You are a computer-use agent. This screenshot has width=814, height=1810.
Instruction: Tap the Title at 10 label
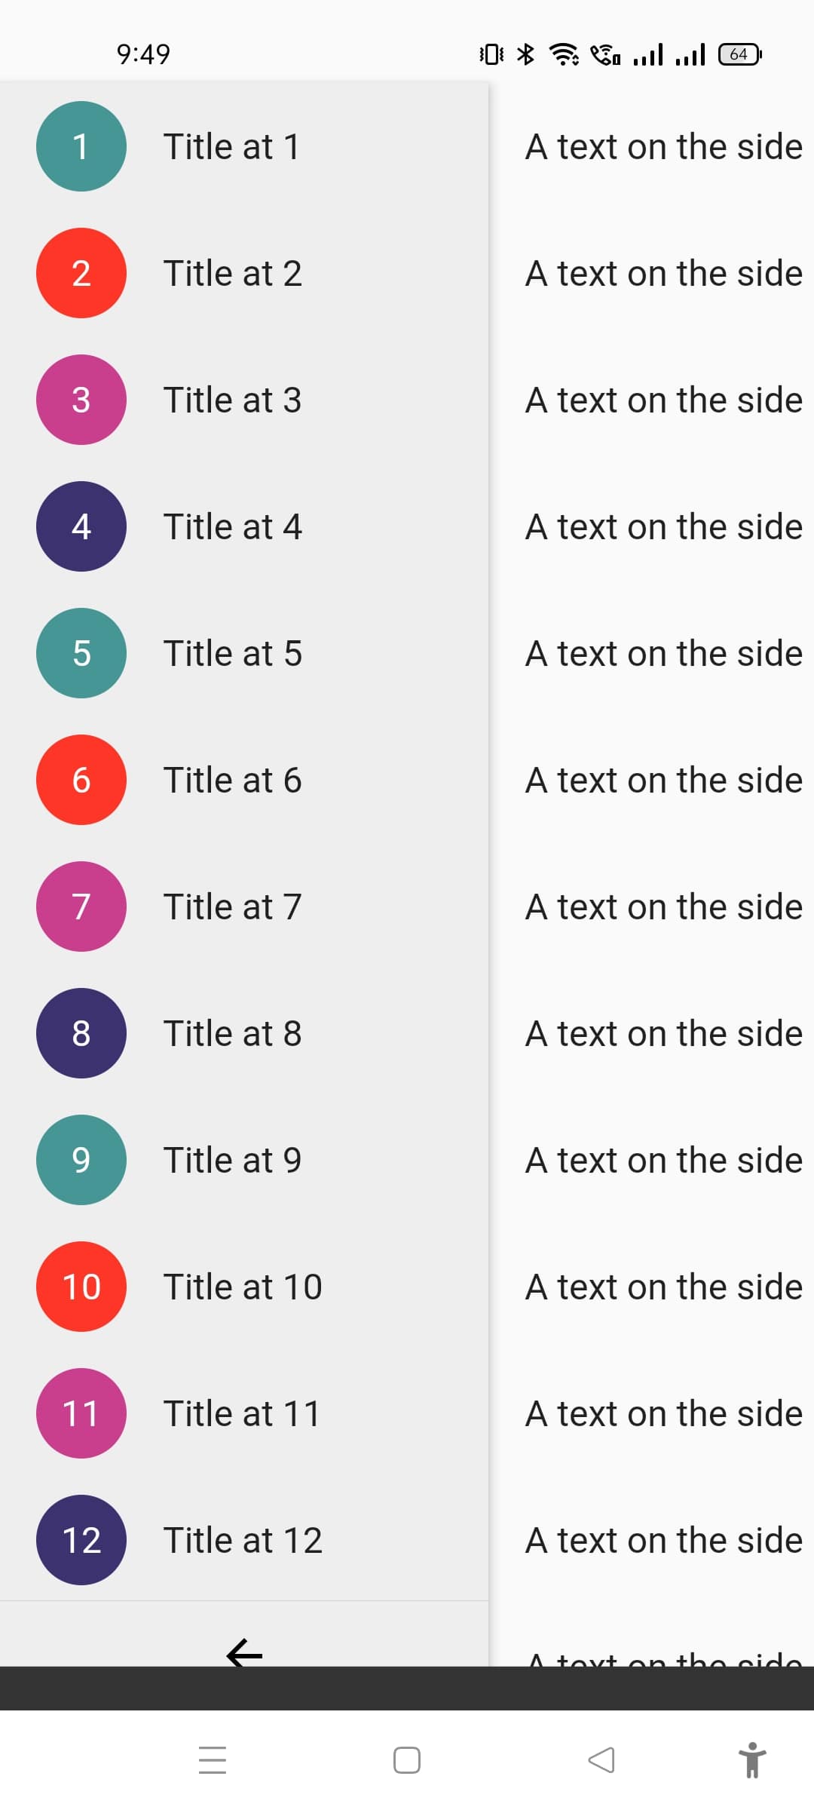(243, 1287)
